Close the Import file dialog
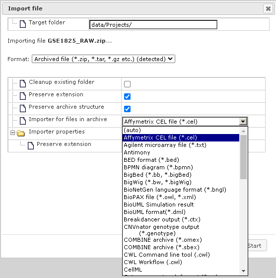The image size is (276, 278). tap(268, 8)
